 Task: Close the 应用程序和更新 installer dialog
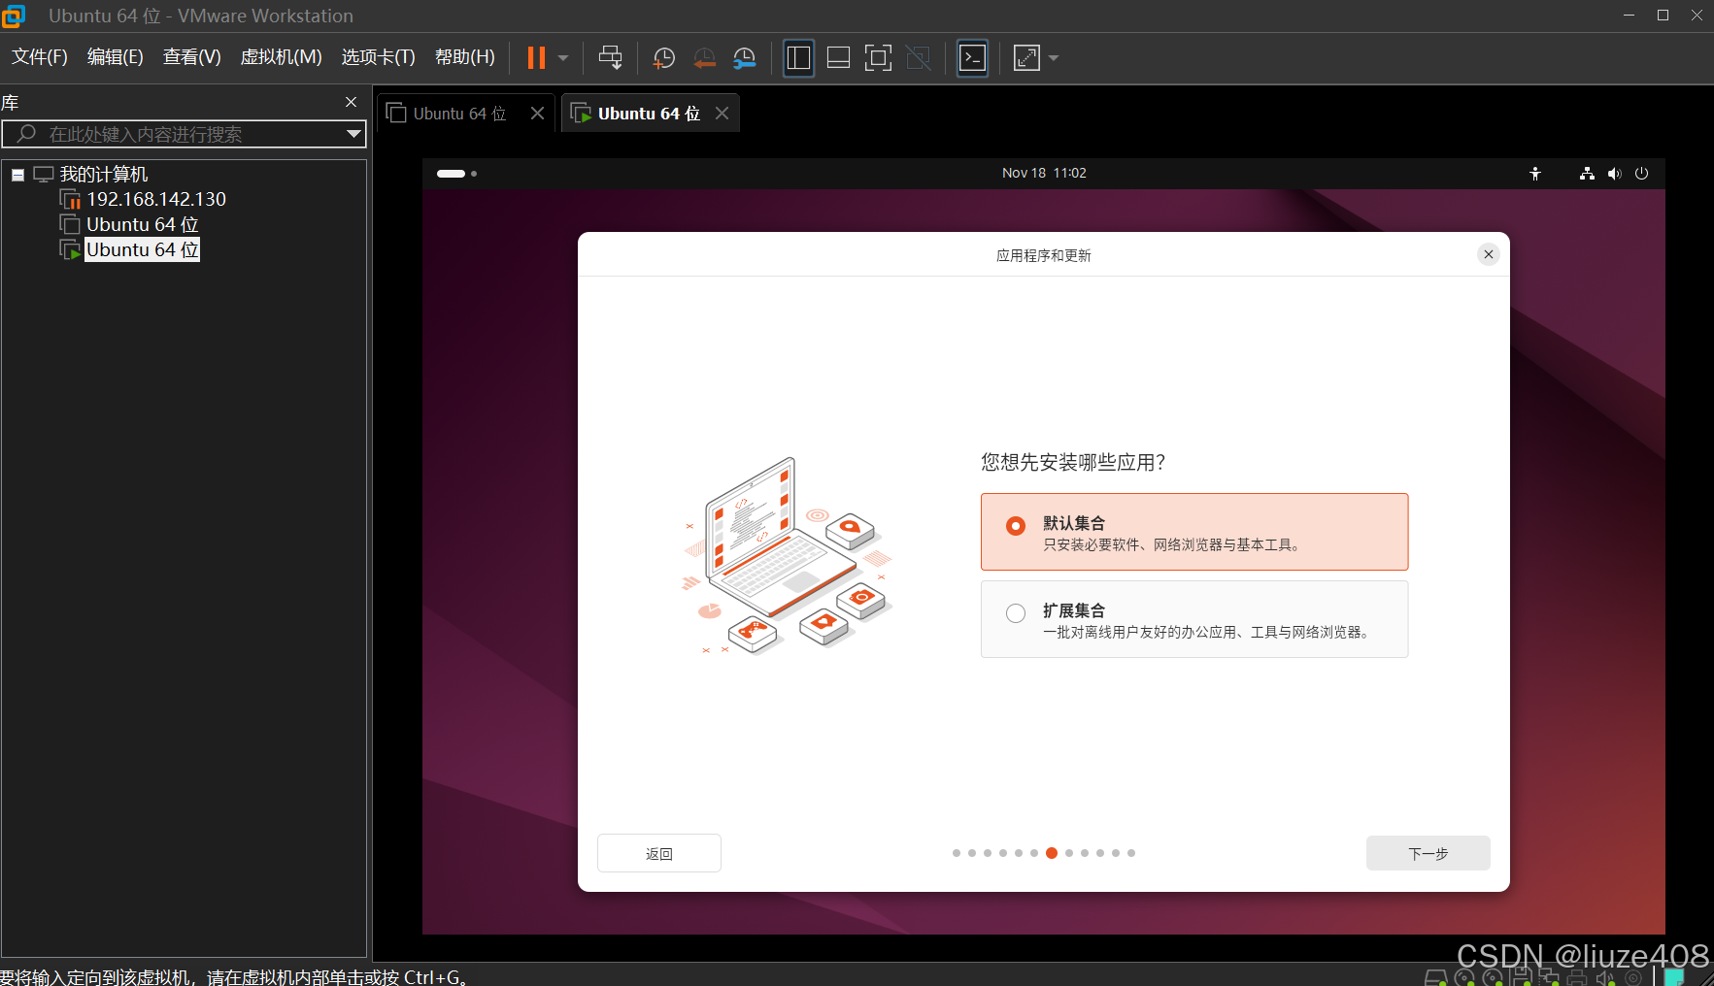click(x=1489, y=254)
